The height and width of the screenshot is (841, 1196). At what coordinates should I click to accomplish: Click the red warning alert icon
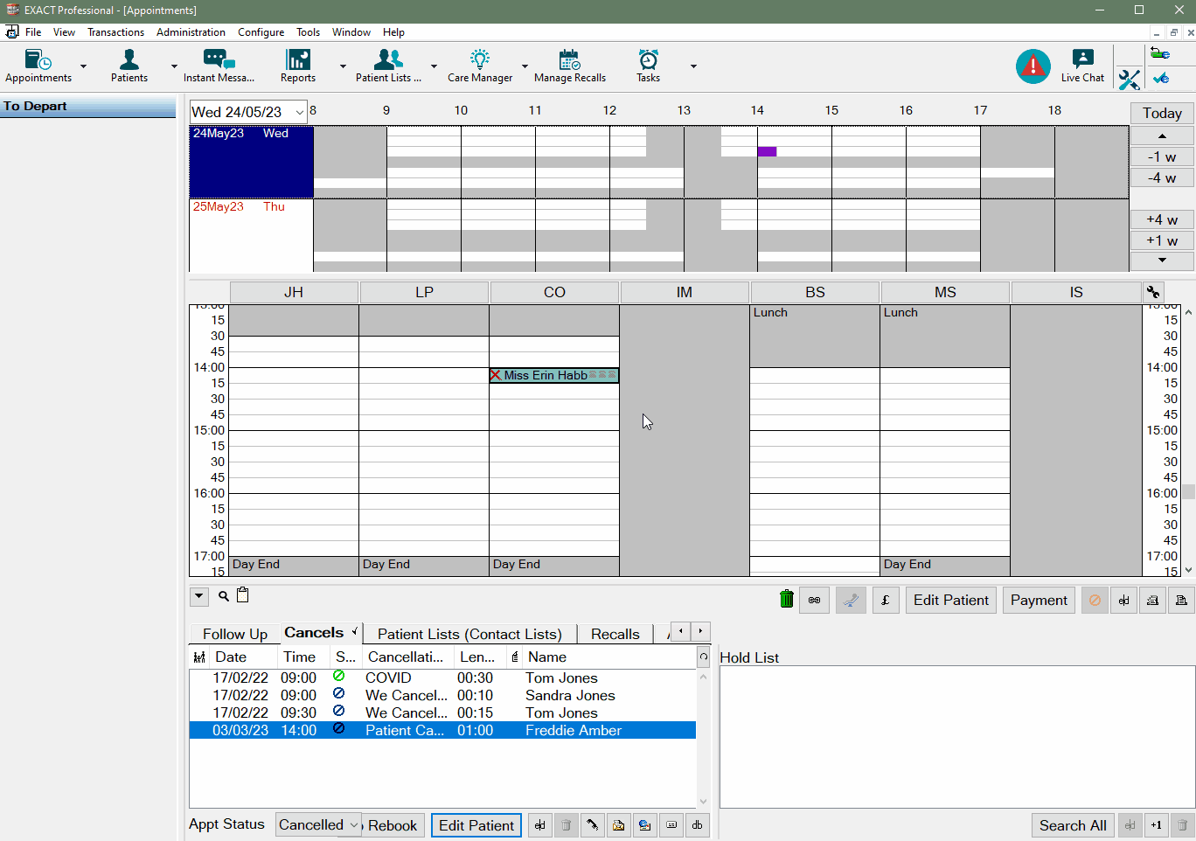click(x=1033, y=66)
